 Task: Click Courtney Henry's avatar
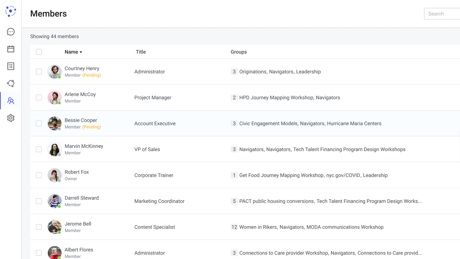(55, 72)
